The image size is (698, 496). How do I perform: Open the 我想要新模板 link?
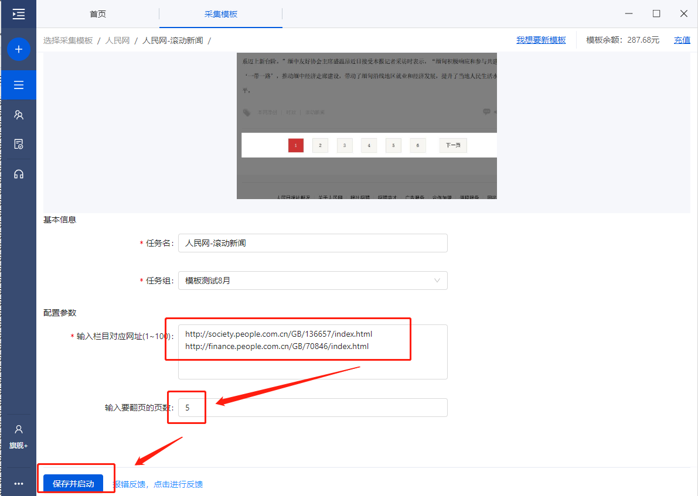[x=541, y=40]
